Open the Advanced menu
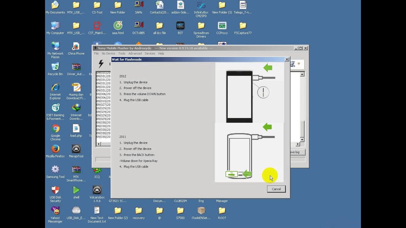406x228 pixels. (135, 54)
